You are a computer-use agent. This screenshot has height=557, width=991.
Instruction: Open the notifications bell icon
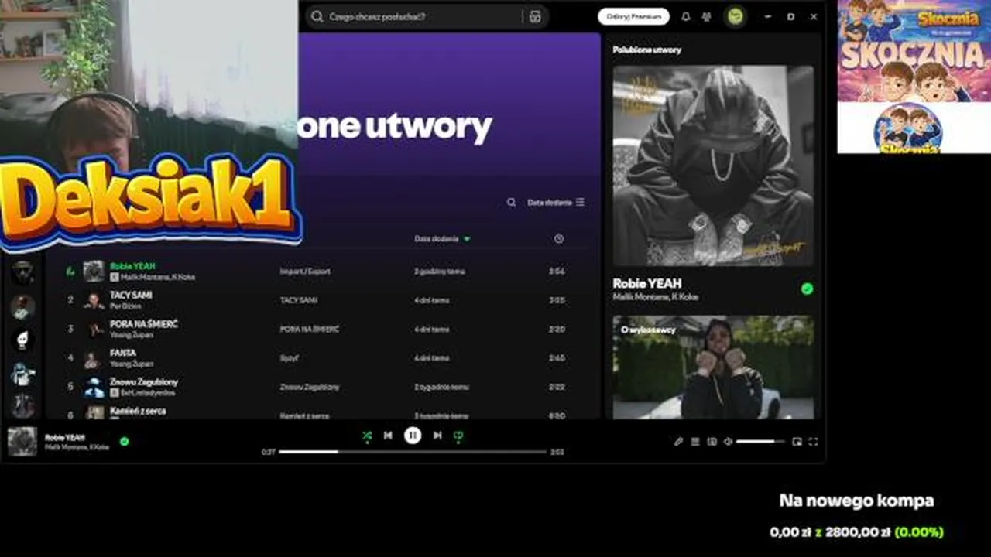(685, 16)
